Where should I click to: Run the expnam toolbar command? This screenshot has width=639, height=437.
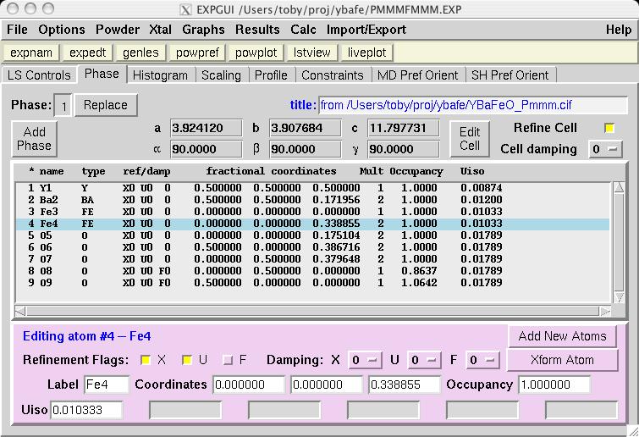(31, 53)
